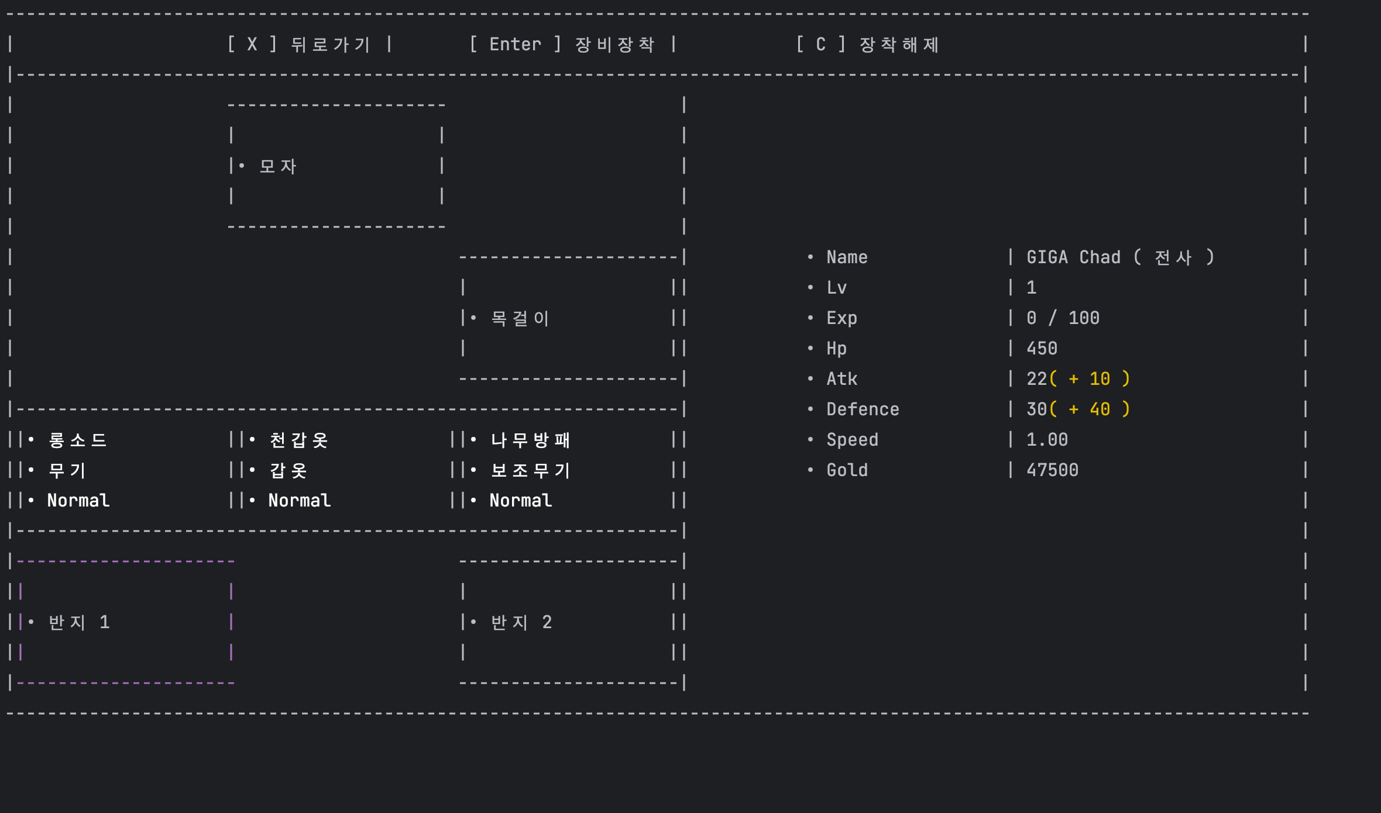Click the Normal grade under 롱소드
This screenshot has height=813, width=1381.
tap(78, 501)
